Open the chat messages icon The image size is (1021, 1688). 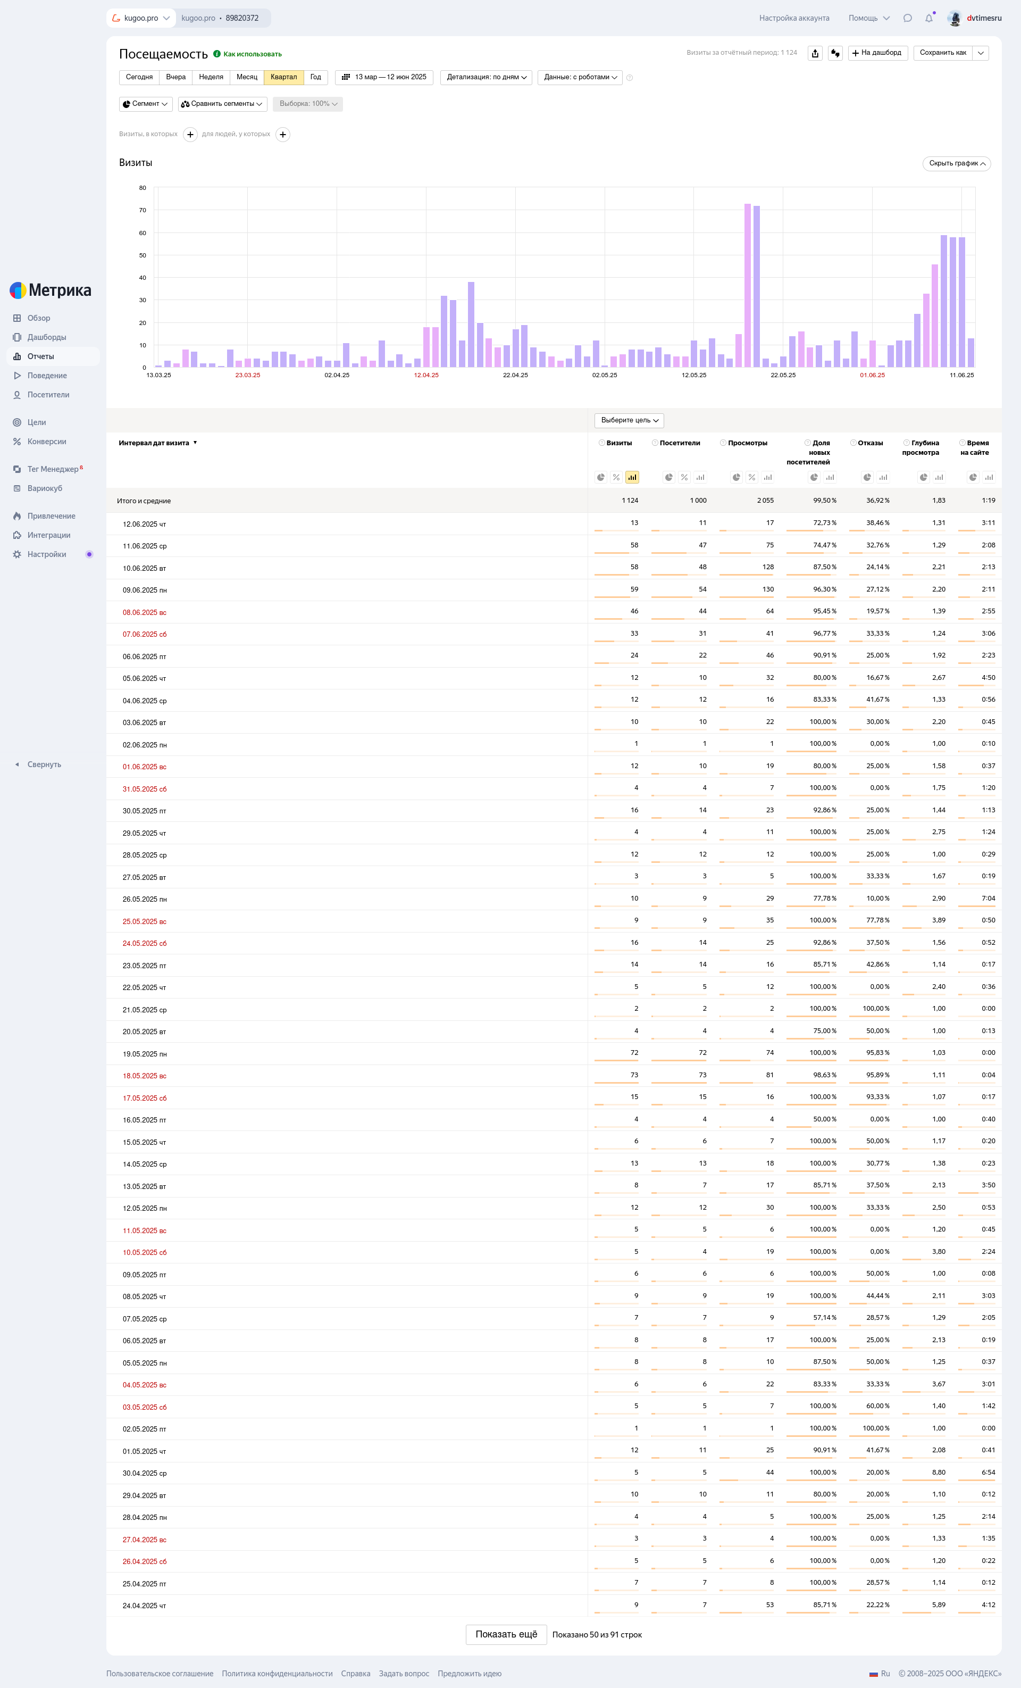907,19
